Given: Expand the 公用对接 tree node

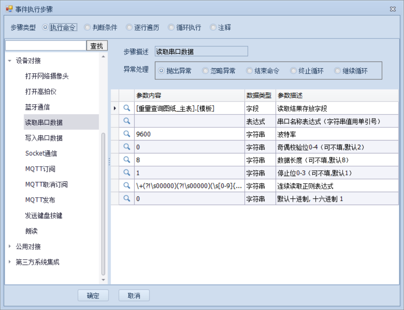Looking at the screenshot, I should (x=10, y=247).
